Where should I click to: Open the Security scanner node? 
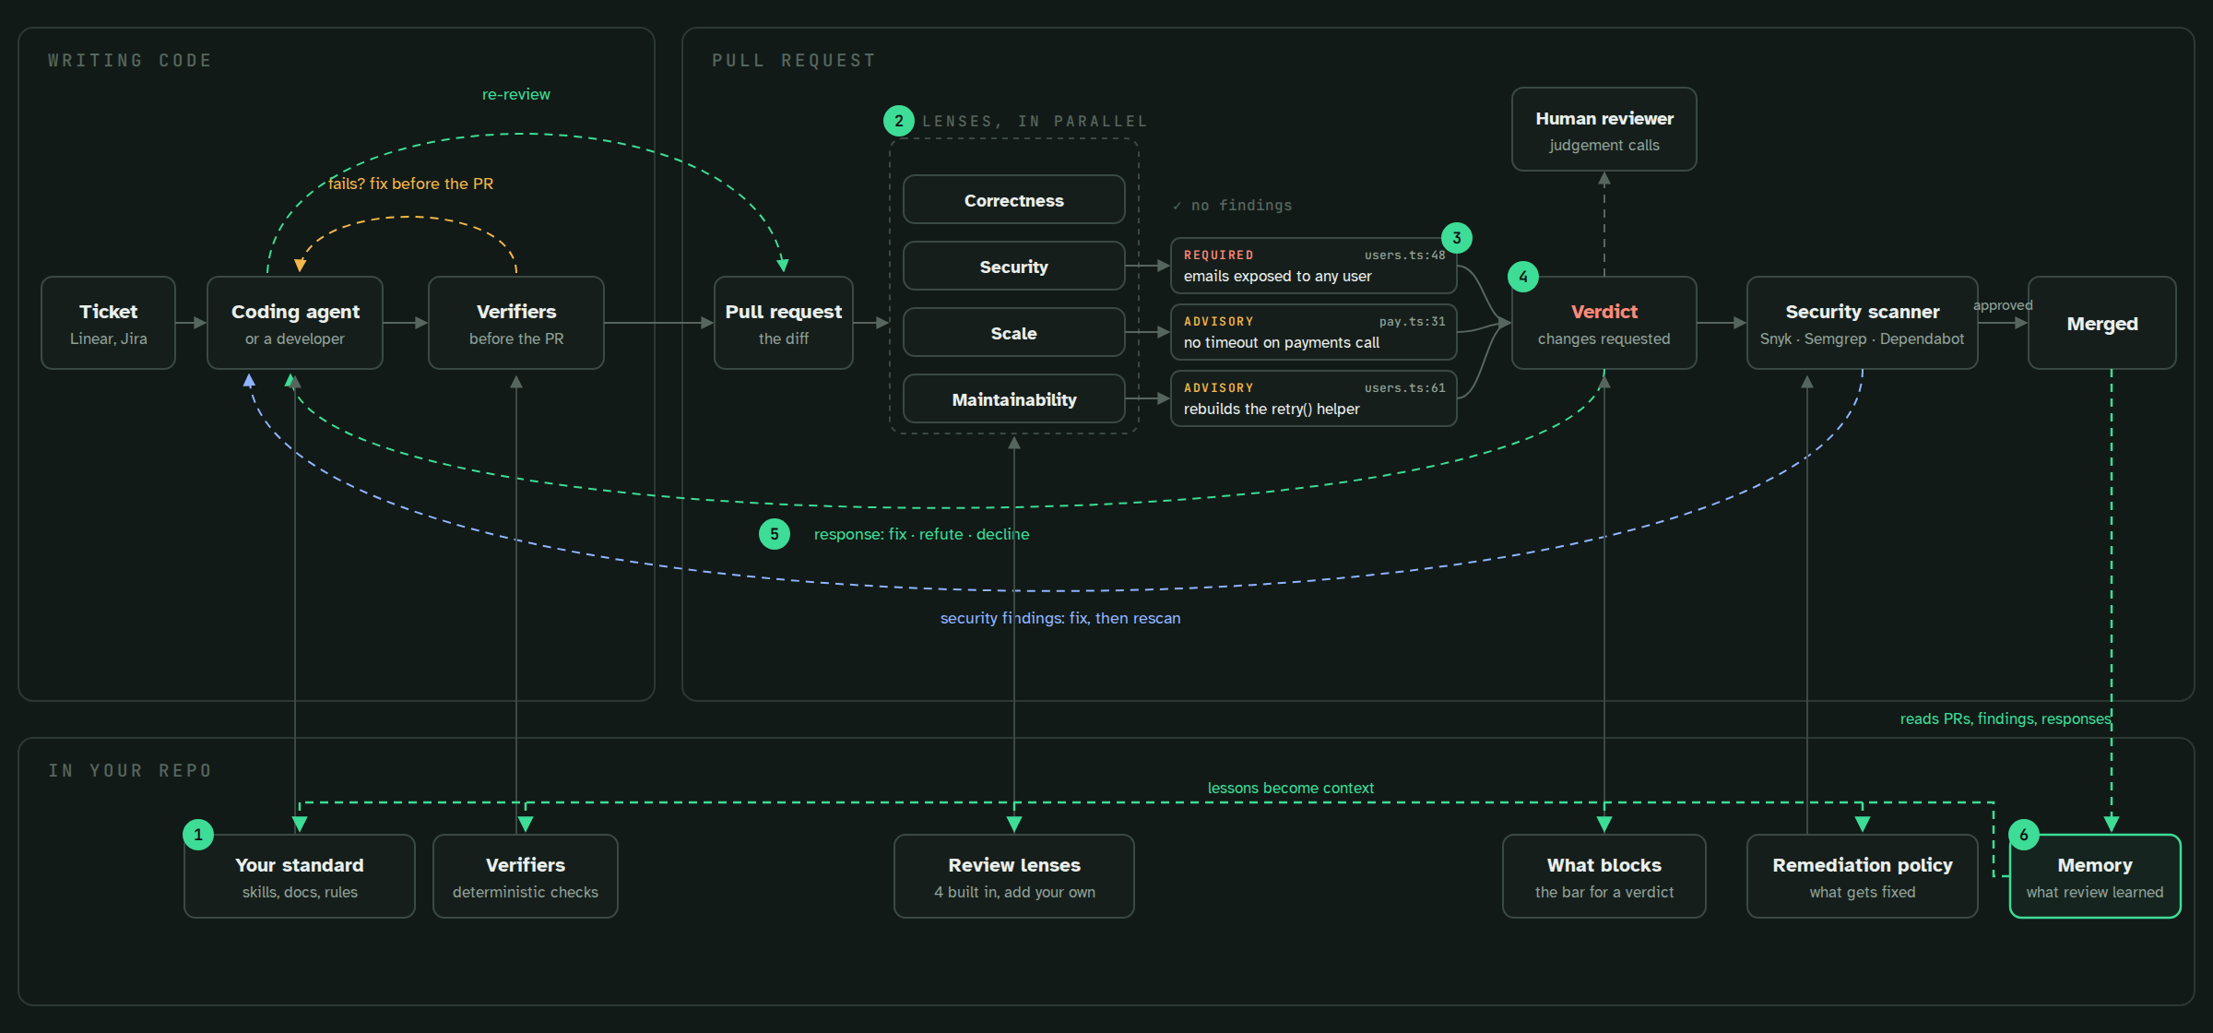coord(1863,323)
